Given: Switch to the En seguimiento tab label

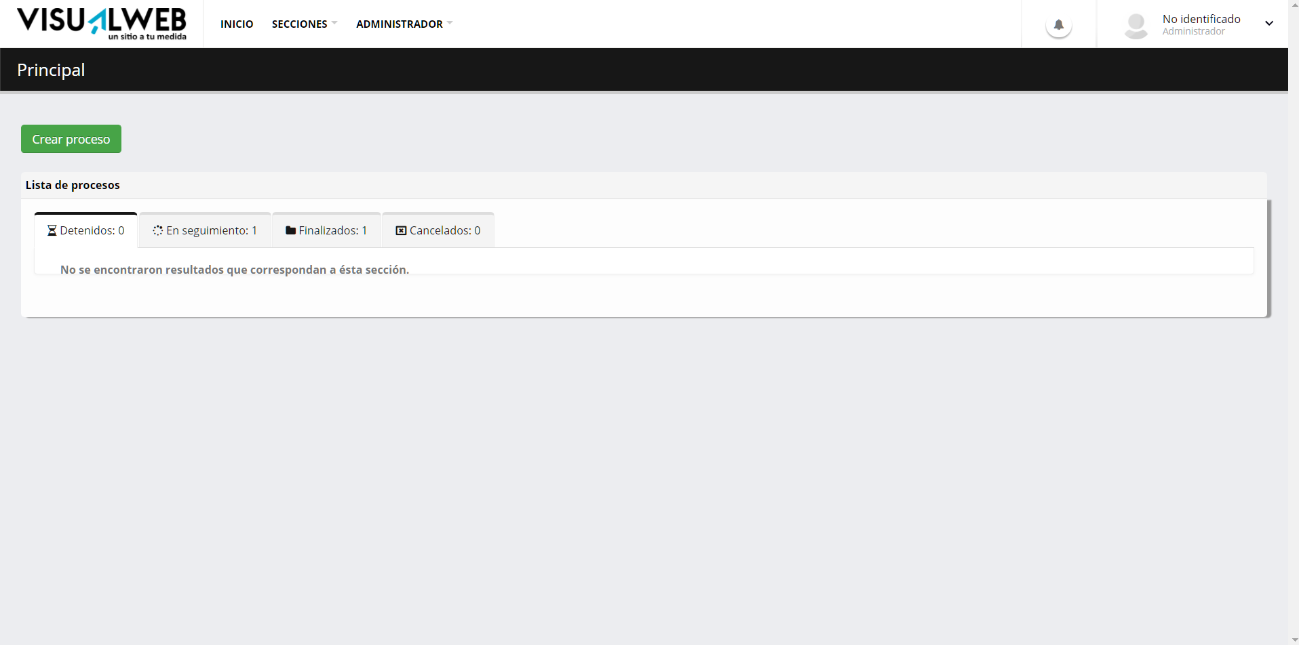Looking at the screenshot, I should tap(212, 231).
